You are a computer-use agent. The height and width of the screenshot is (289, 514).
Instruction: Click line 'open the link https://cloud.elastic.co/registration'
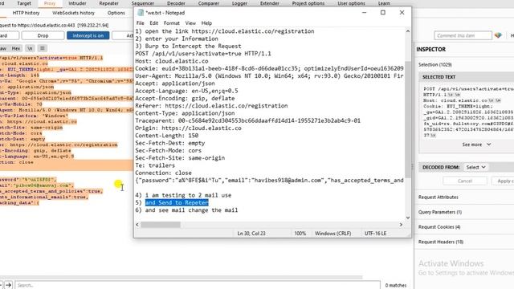click(x=230, y=31)
